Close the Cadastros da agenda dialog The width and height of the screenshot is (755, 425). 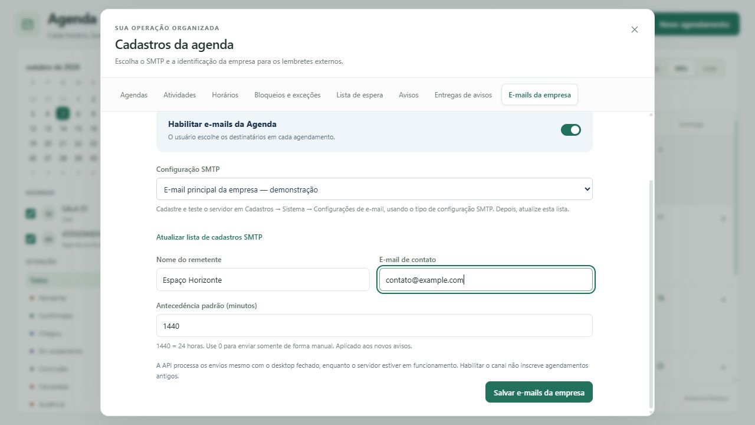point(635,30)
